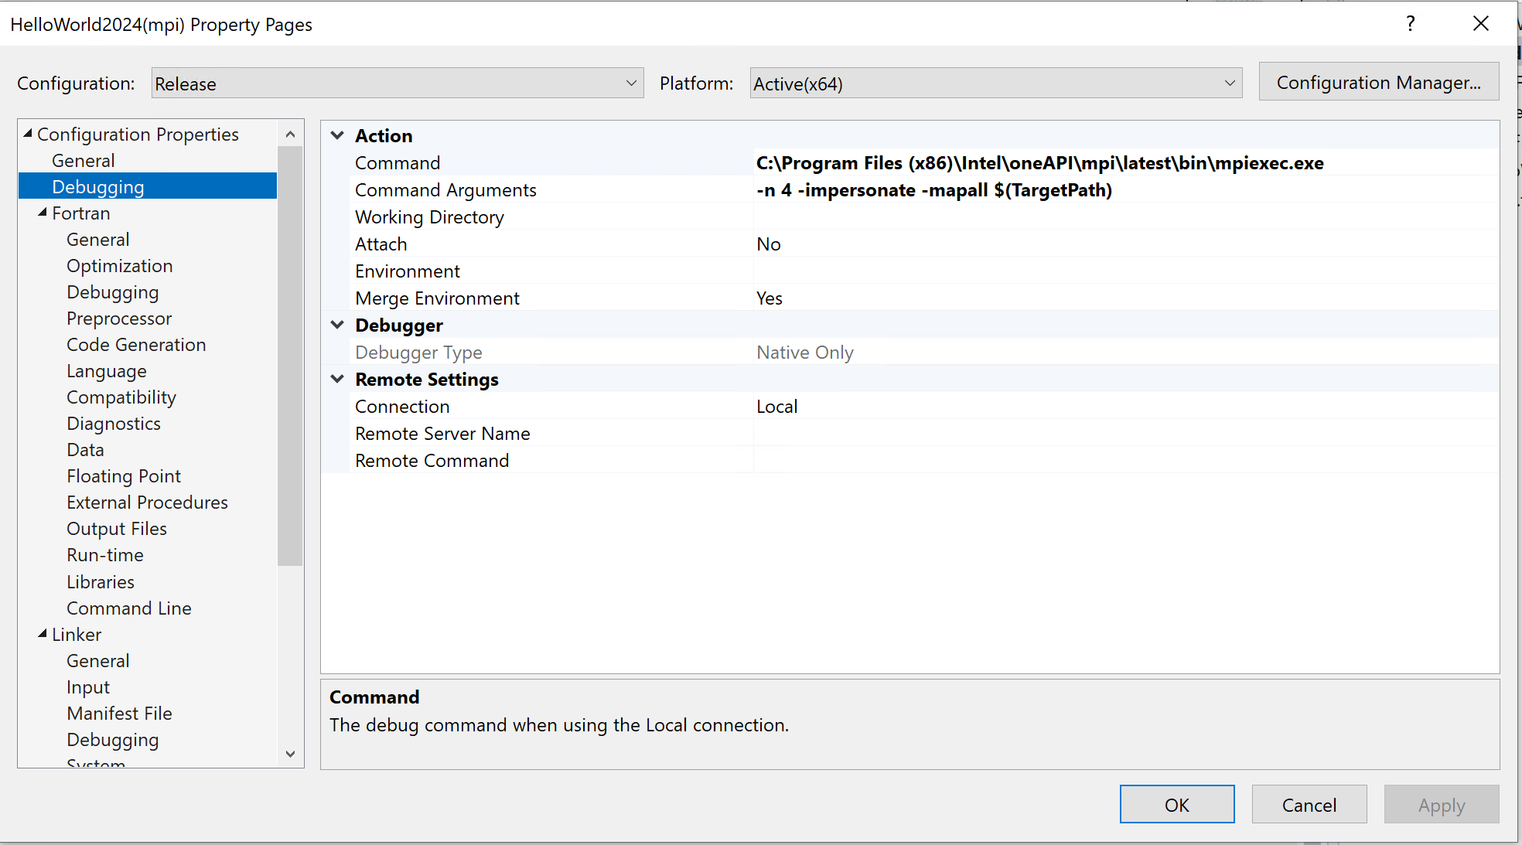Collapse the Debugger section chevron

coord(337,325)
